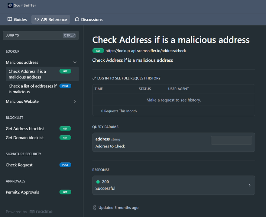Click the POST badge for Check Request
266x217 pixels.
click(65, 165)
